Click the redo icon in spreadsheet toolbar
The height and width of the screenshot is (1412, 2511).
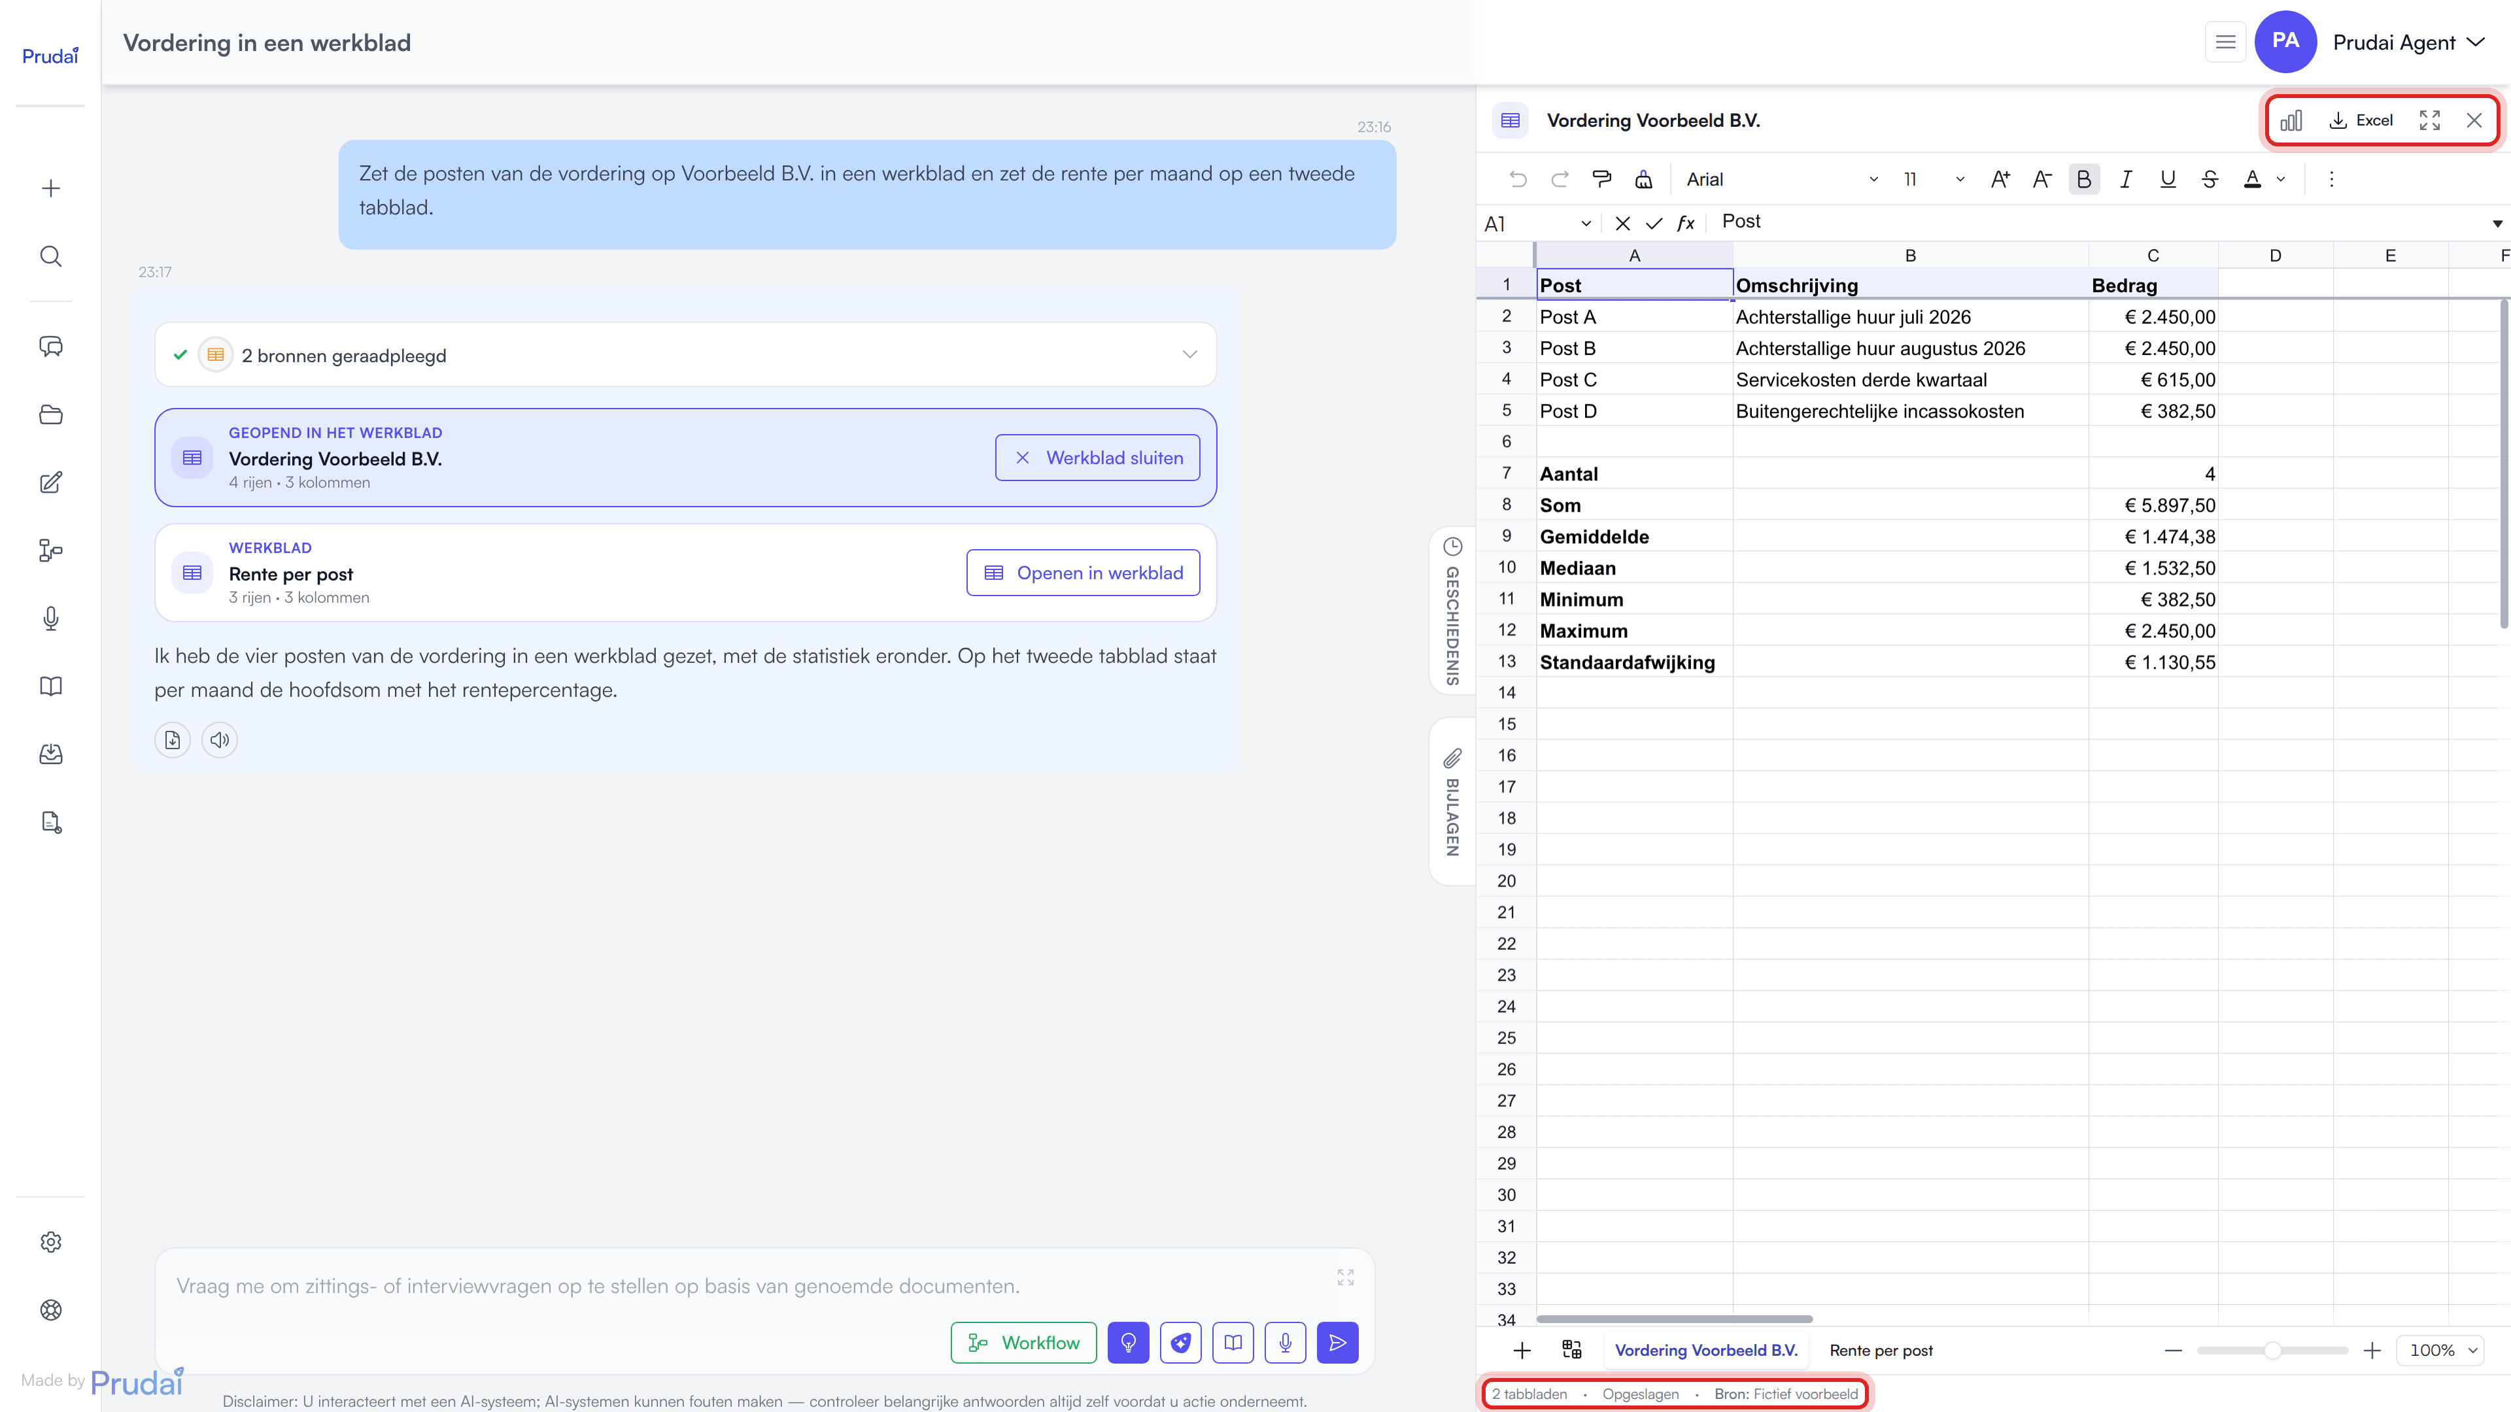tap(1560, 179)
